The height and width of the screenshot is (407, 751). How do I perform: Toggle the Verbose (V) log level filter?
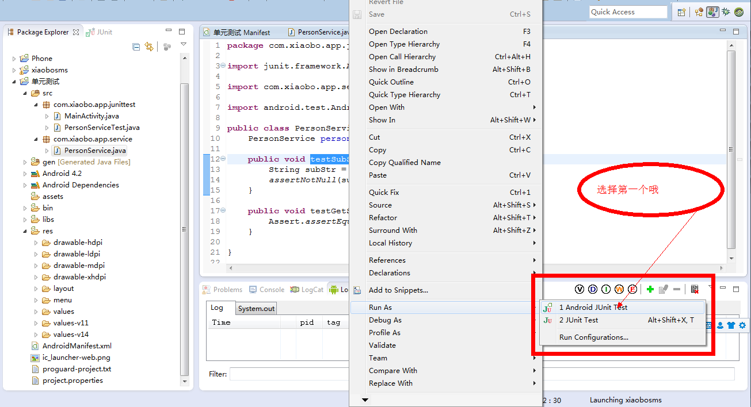tap(580, 289)
